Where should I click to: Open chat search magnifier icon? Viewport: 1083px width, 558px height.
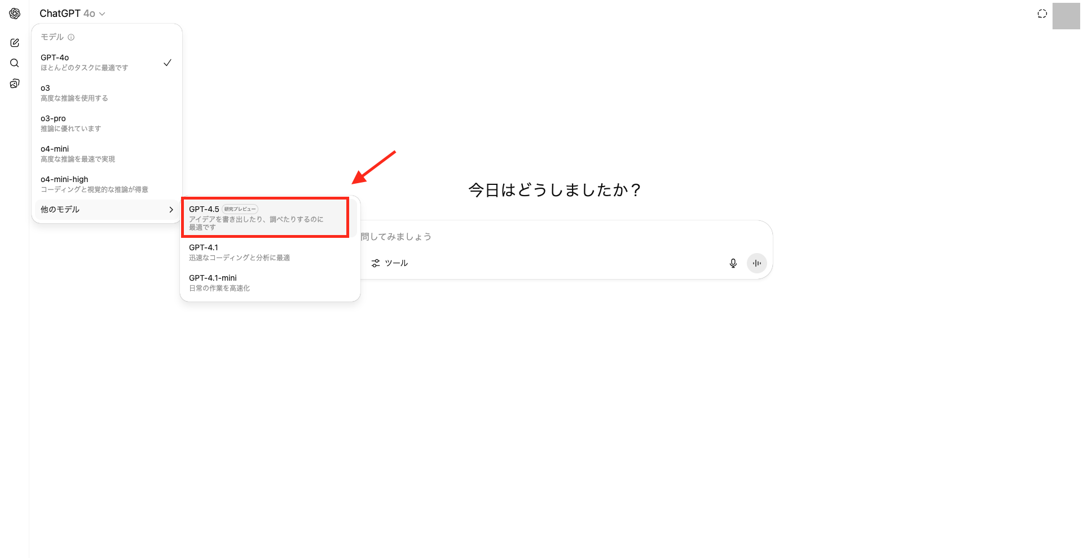(15, 63)
